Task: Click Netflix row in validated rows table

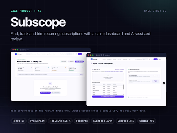Action: (x=107, y=87)
